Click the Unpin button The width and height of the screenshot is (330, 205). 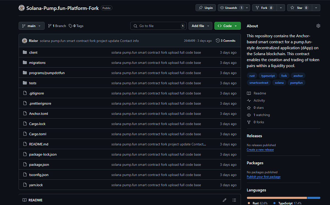tap(206, 8)
